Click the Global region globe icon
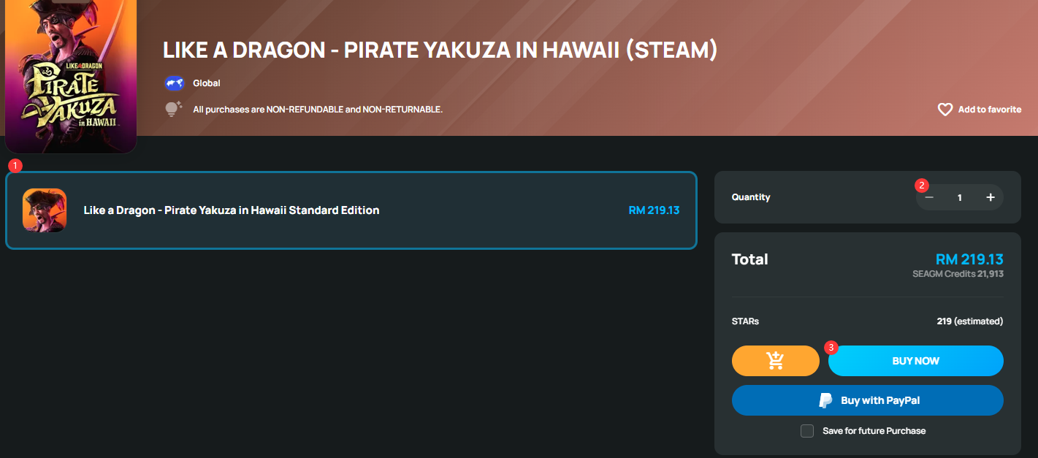Viewport: 1038px width, 458px height. click(x=174, y=83)
